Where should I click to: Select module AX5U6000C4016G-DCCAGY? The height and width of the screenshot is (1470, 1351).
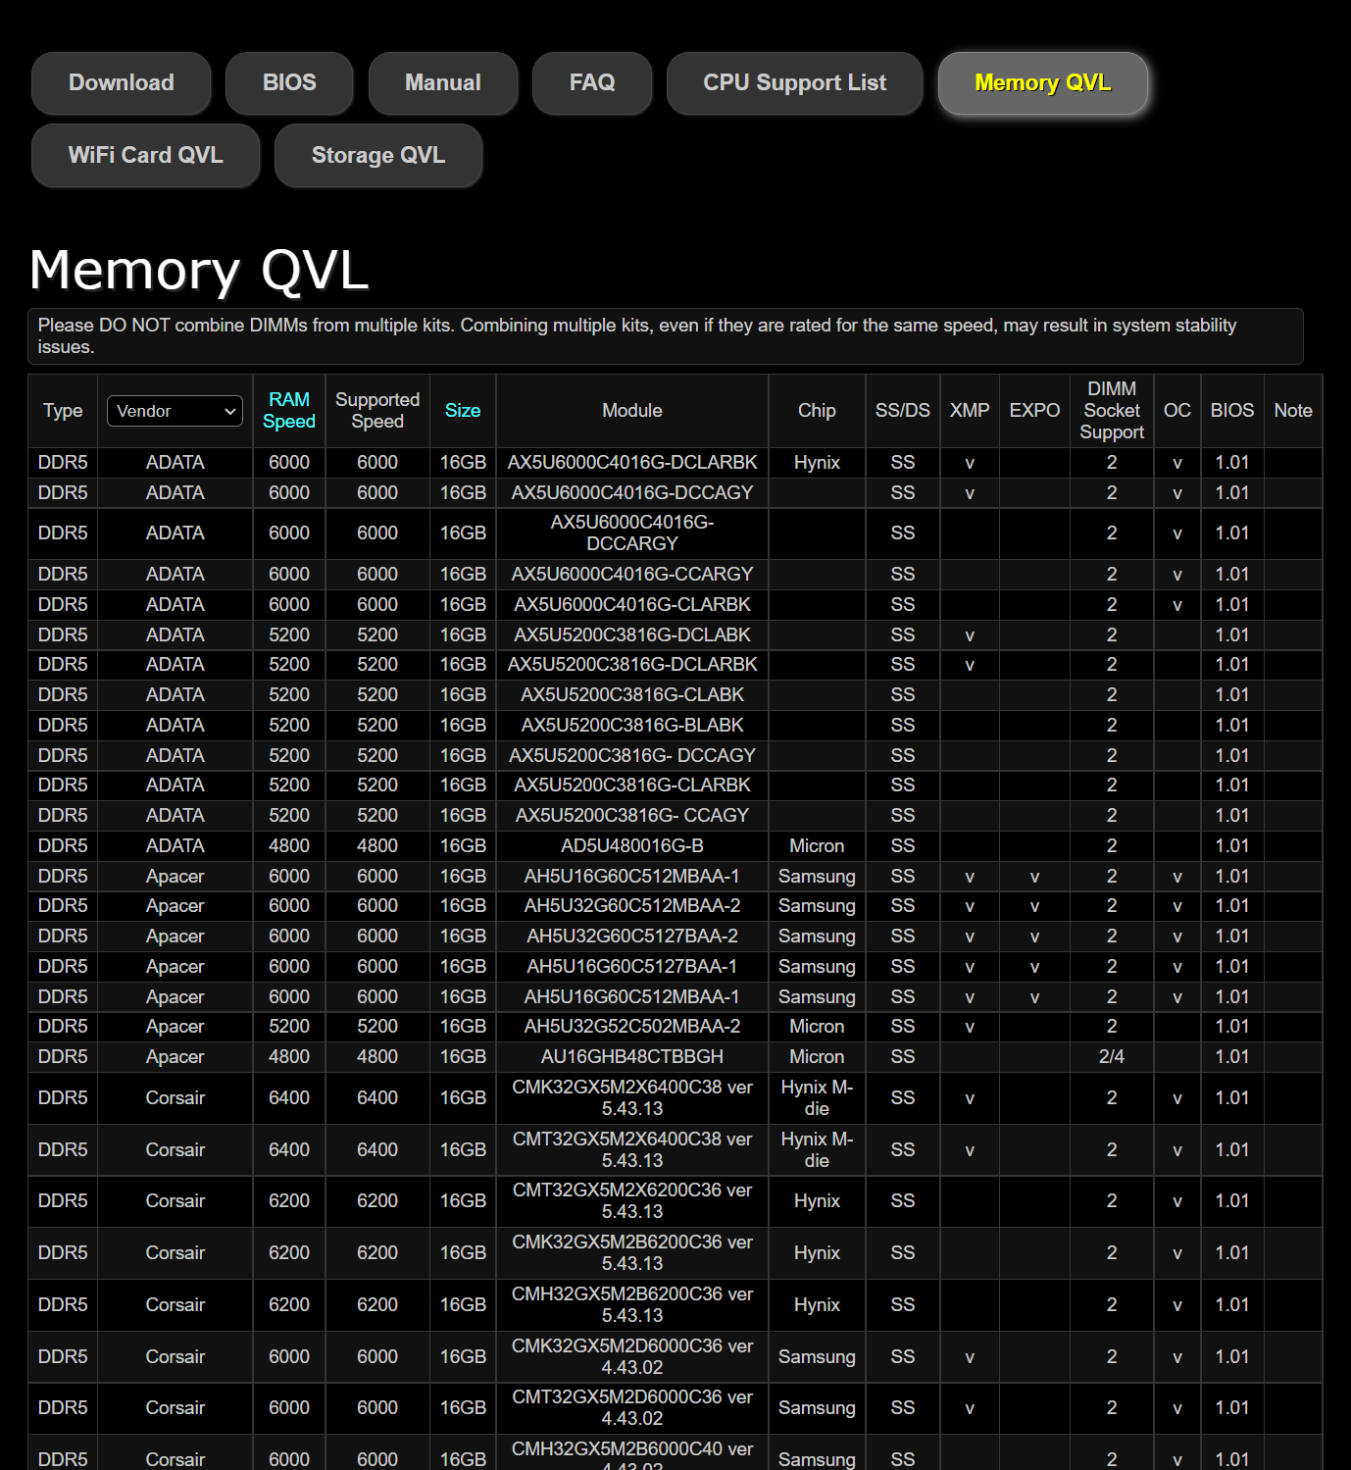[x=632, y=493]
